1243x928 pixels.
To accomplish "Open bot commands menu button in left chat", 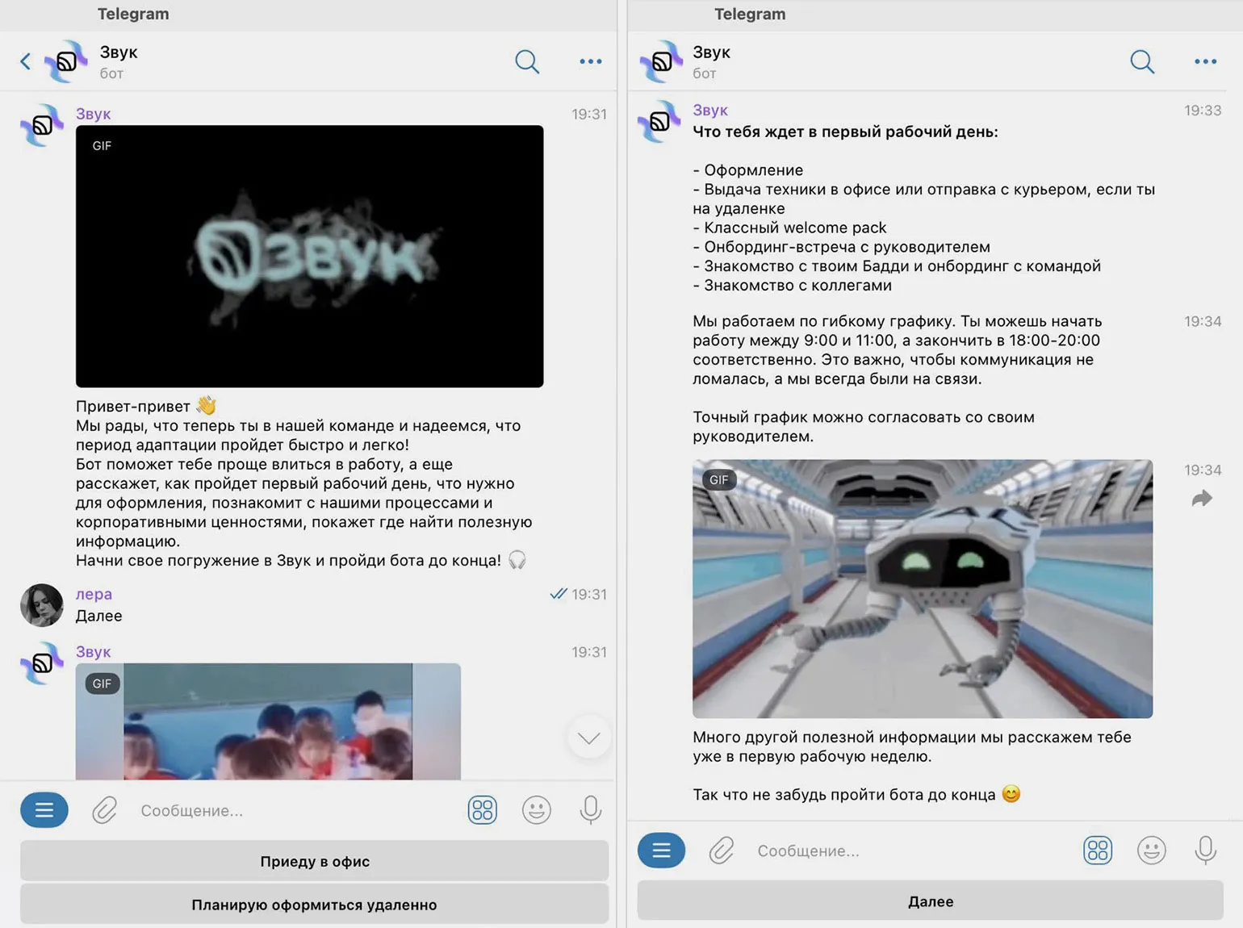I will pos(44,810).
